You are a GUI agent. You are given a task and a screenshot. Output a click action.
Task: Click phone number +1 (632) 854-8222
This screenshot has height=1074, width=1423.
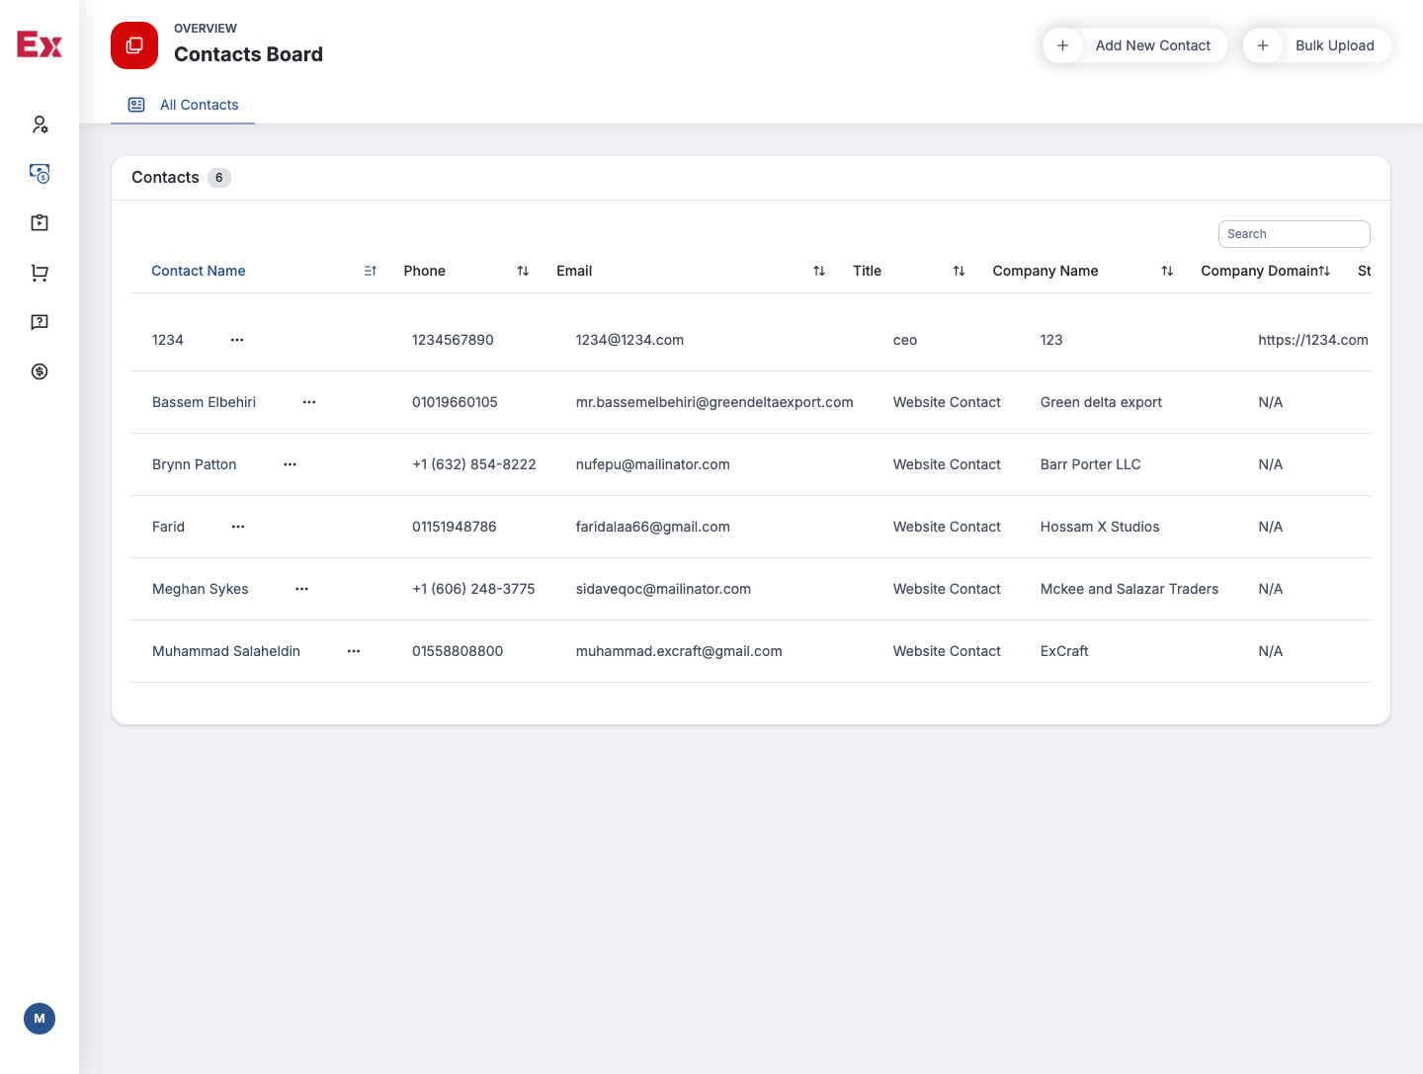click(x=474, y=464)
